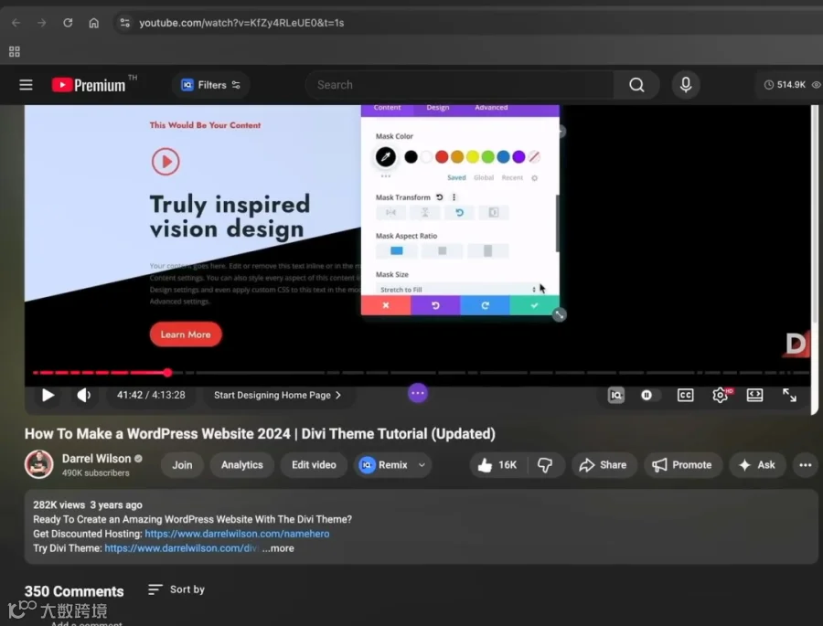Switch to Saved colors tab
The image size is (823, 626).
(456, 178)
